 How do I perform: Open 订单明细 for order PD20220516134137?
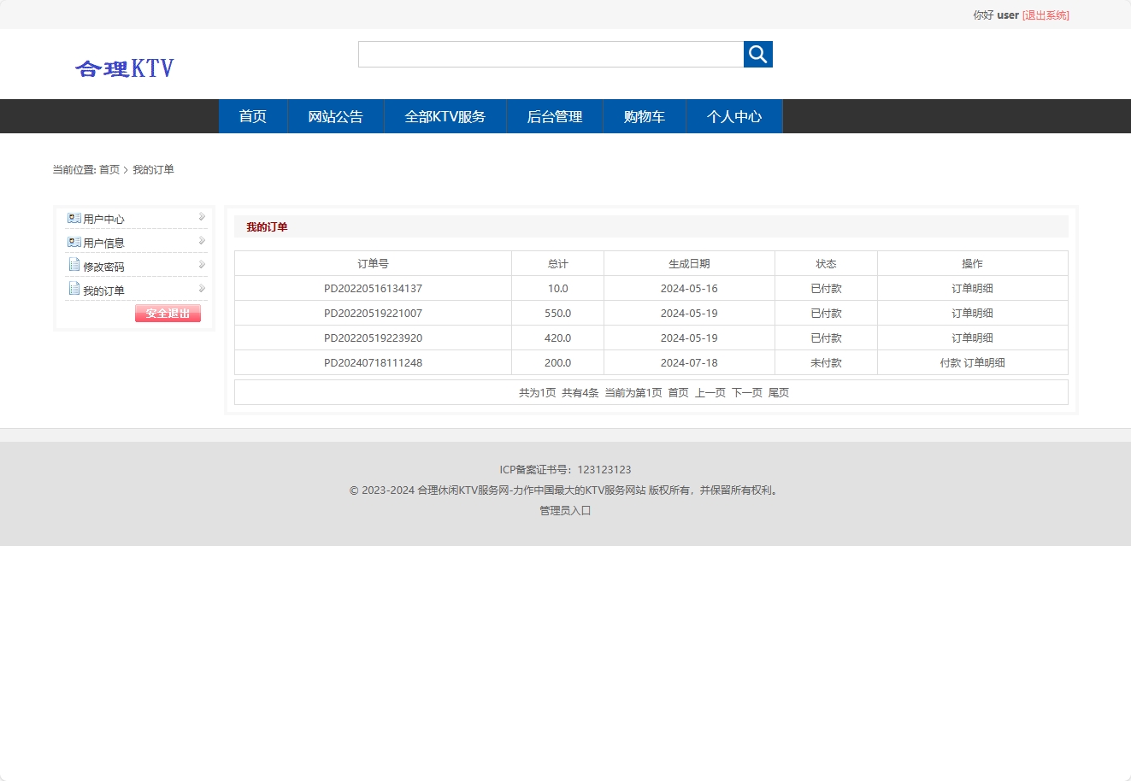(x=972, y=288)
